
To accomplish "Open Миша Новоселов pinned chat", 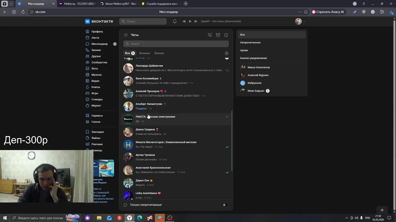I will [x=272, y=67].
